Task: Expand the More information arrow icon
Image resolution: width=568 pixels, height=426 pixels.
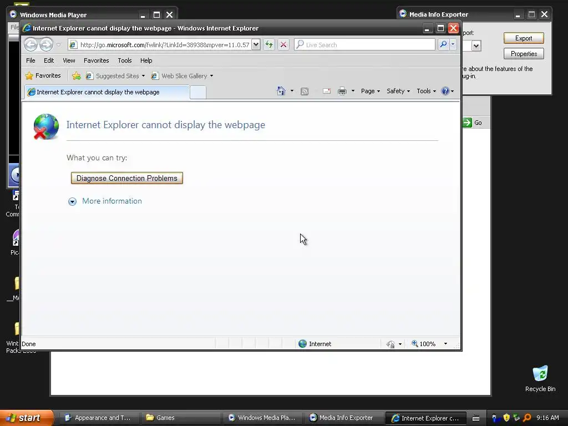Action: 73,201
